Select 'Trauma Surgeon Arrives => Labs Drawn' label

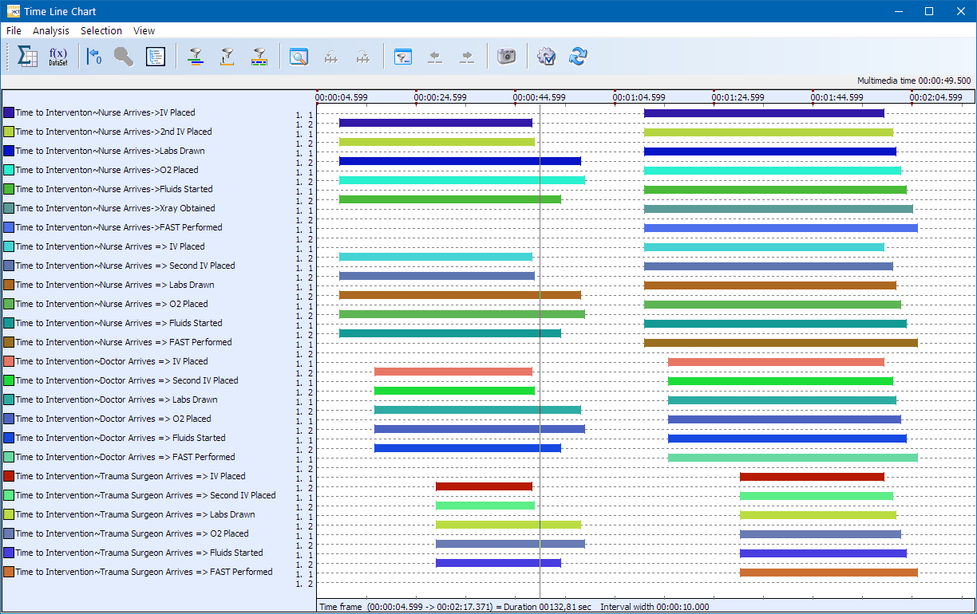(136, 514)
